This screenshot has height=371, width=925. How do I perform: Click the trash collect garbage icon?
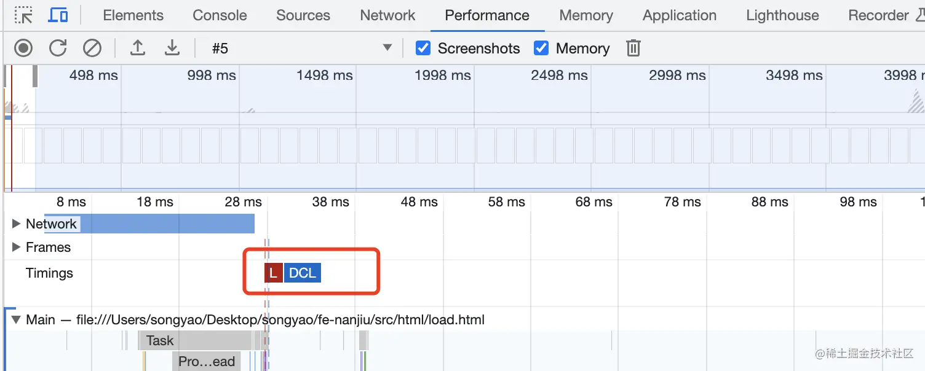click(633, 48)
